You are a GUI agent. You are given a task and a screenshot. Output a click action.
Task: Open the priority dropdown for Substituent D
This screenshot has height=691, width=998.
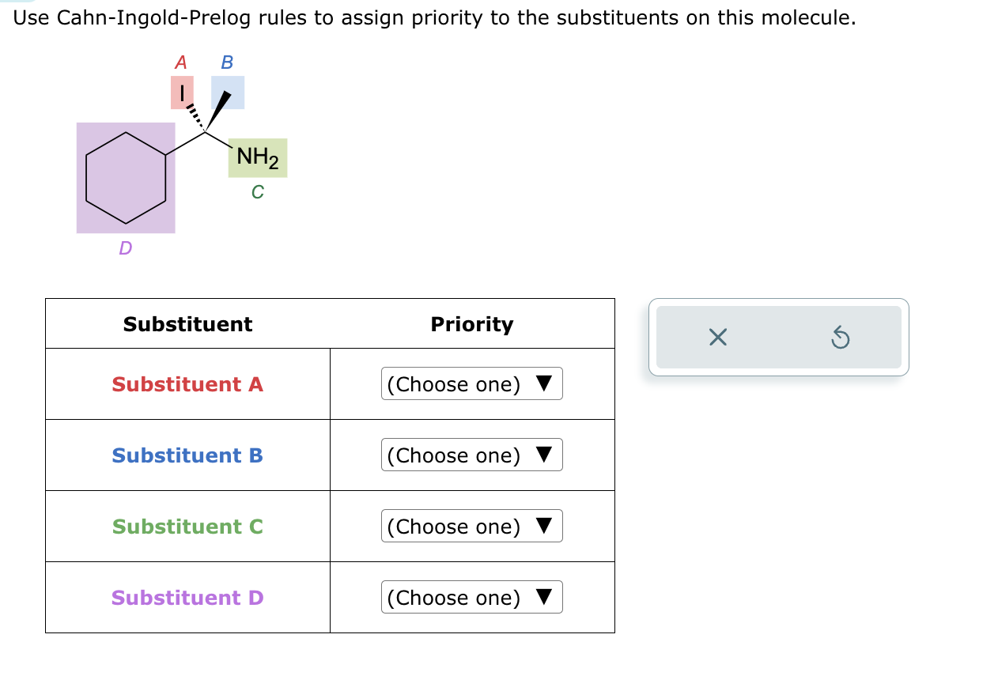471,597
